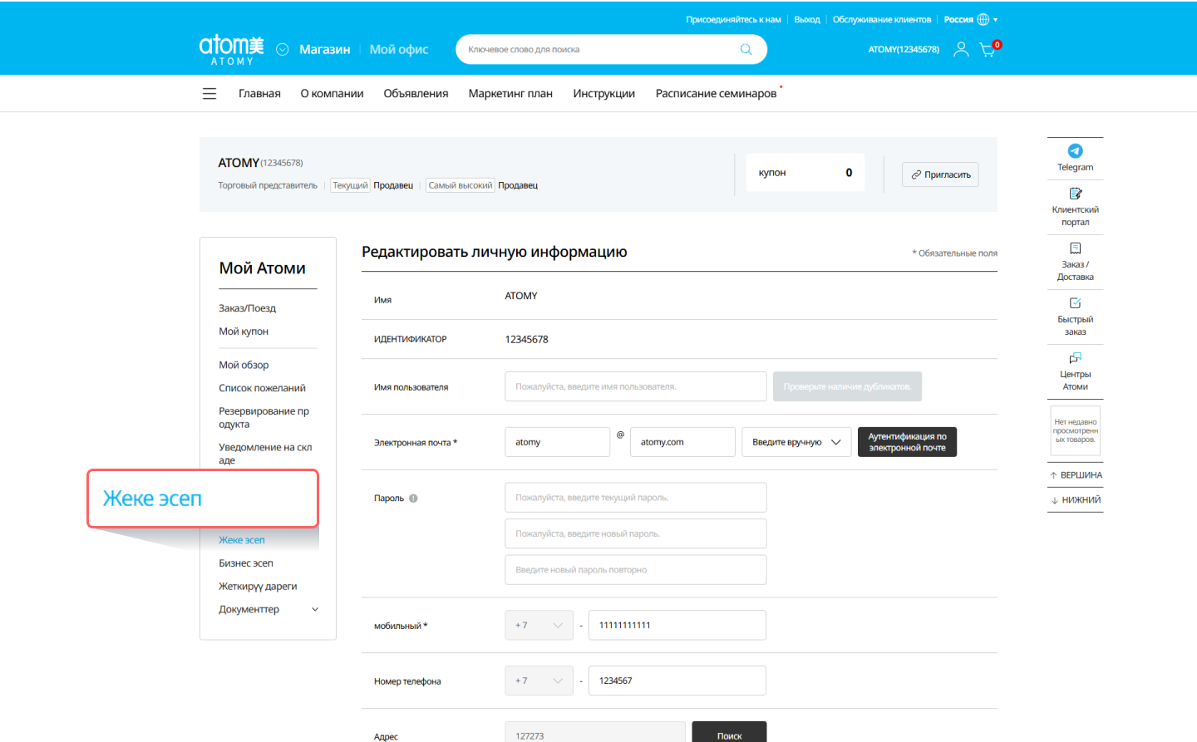This screenshot has width=1197, height=742.
Task: Open the Быстрый заказ icon
Action: pos(1075,303)
